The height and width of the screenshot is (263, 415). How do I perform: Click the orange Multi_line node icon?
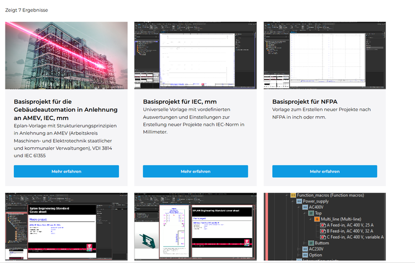pos(317,219)
